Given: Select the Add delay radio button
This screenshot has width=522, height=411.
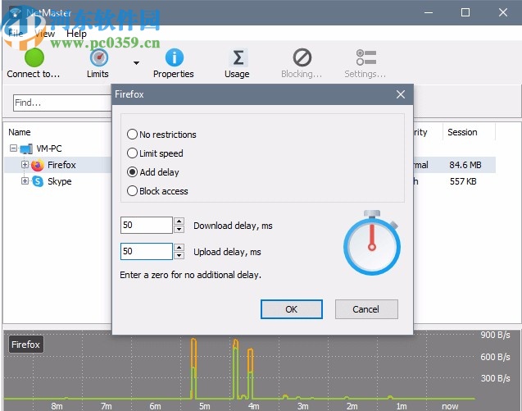Looking at the screenshot, I should [132, 172].
